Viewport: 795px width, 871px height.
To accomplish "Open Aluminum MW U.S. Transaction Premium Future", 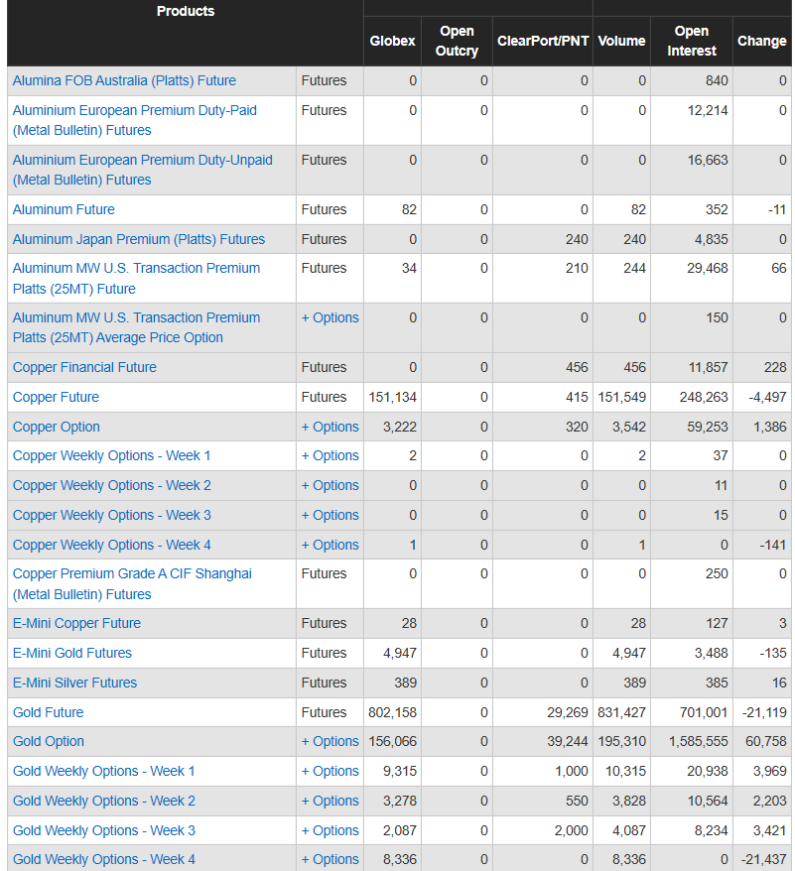I will pos(136,279).
